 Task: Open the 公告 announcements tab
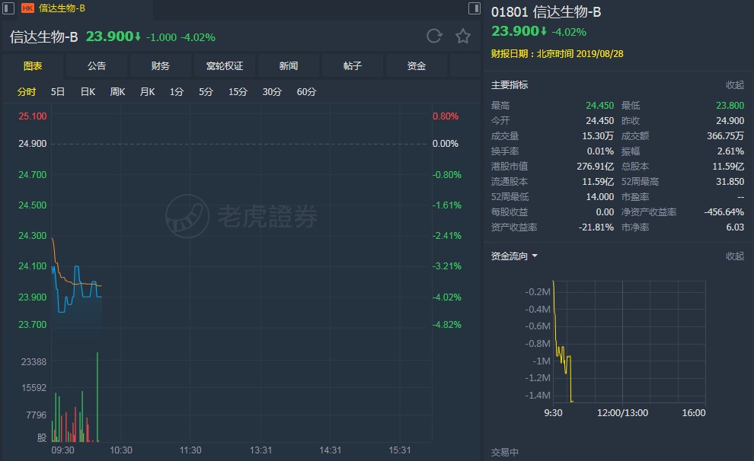[97, 66]
